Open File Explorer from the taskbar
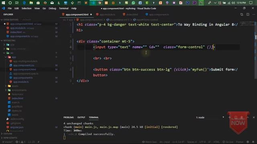 pyautogui.click(x=31, y=3)
